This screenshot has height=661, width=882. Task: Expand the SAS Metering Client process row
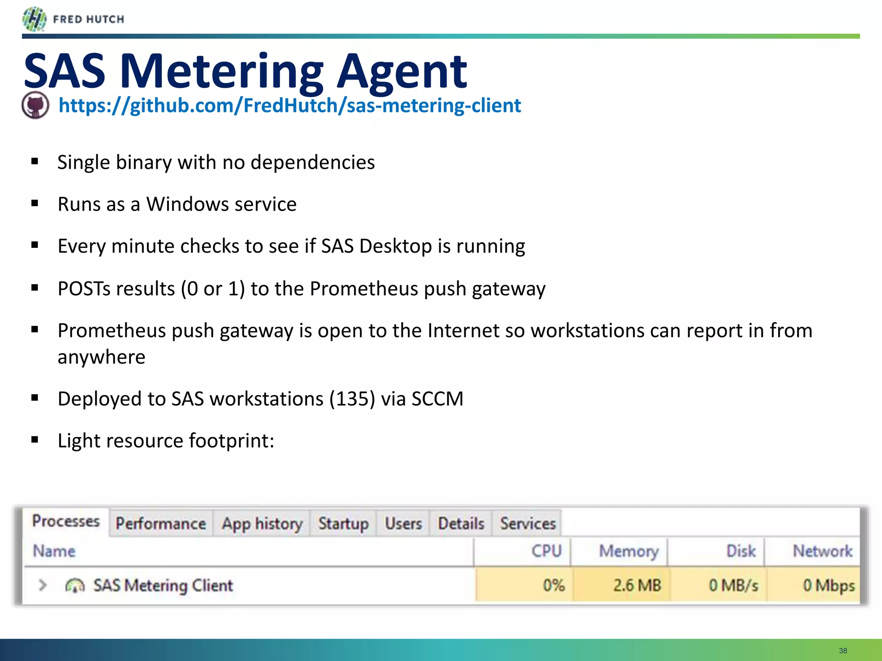42,585
